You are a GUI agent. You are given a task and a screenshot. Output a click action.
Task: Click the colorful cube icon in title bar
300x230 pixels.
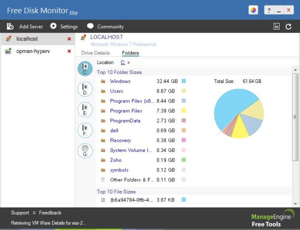253,10
